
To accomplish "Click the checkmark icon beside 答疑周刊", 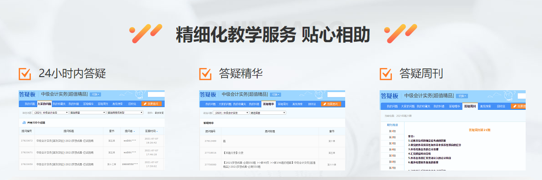I will click(386, 73).
